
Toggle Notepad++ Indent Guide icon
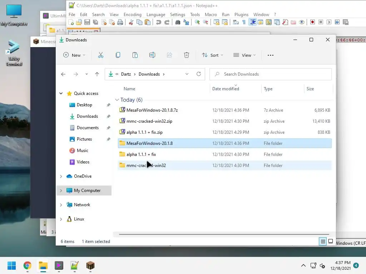click(253, 22)
